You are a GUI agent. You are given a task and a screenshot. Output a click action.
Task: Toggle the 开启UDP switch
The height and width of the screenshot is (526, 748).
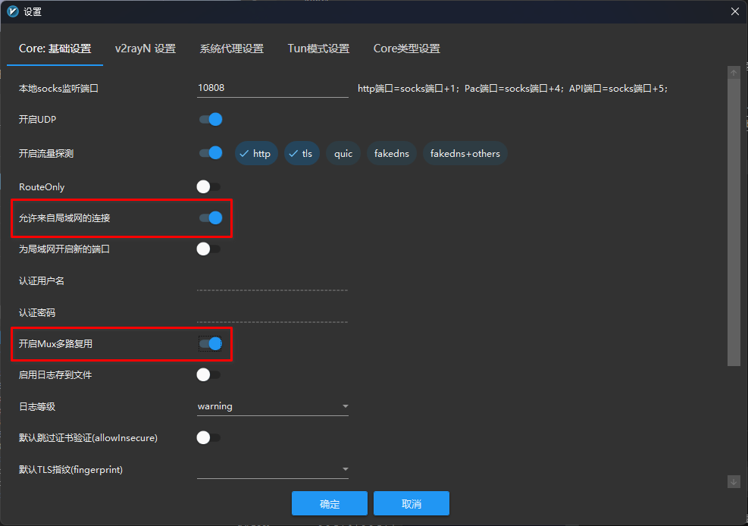click(210, 119)
